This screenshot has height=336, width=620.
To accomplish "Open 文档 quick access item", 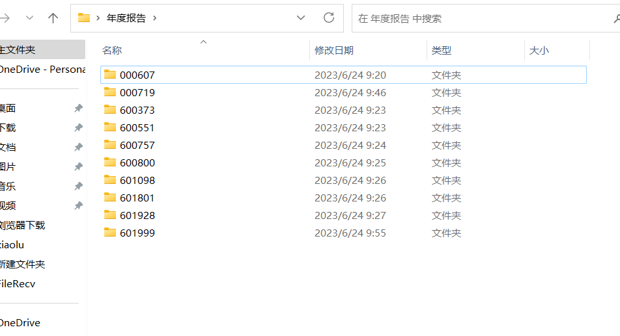I will click(8, 147).
